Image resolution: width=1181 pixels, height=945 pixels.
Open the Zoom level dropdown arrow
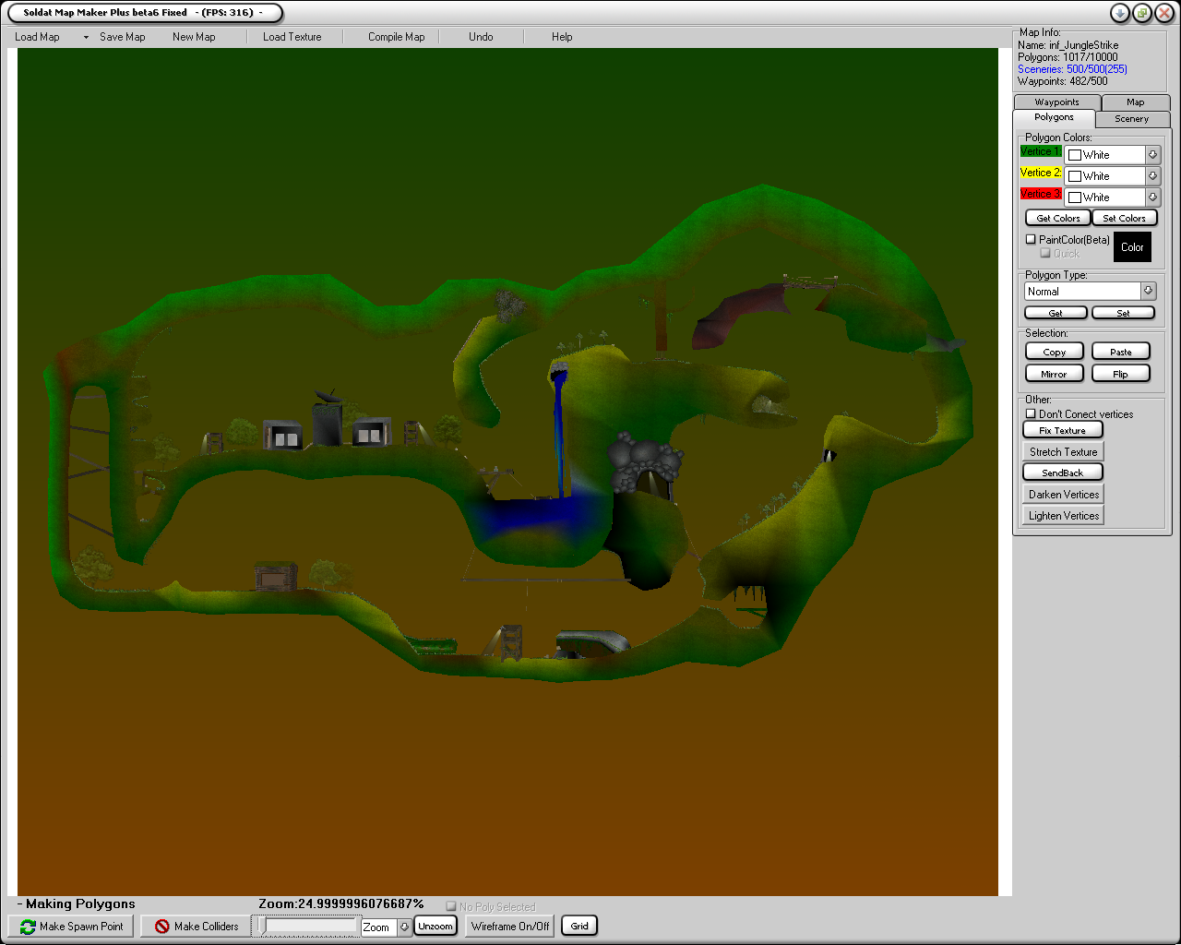tap(404, 927)
